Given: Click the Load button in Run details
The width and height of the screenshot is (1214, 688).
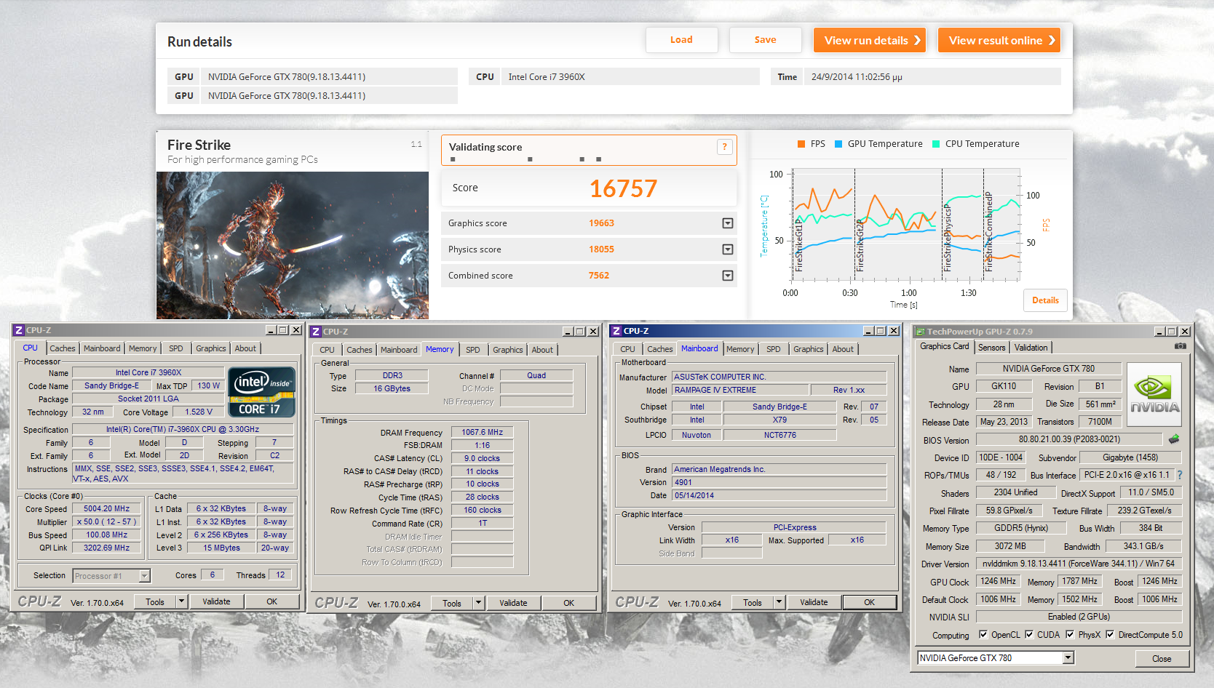Looking at the screenshot, I should click(x=681, y=40).
